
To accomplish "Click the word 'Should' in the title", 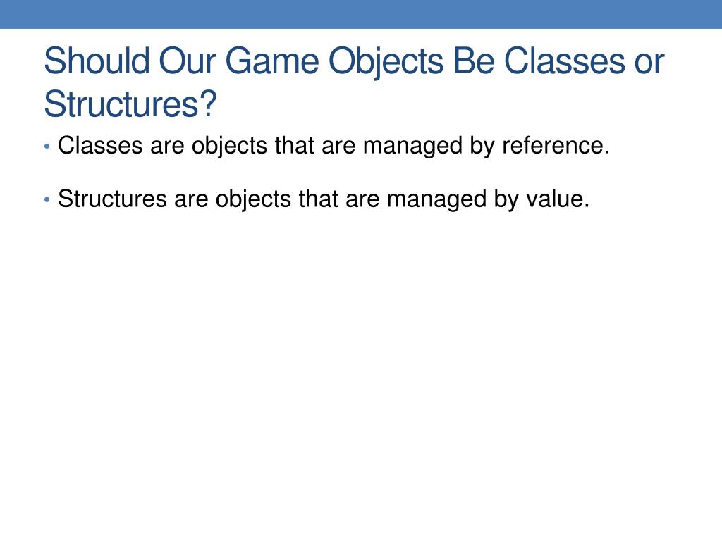I will [x=97, y=61].
